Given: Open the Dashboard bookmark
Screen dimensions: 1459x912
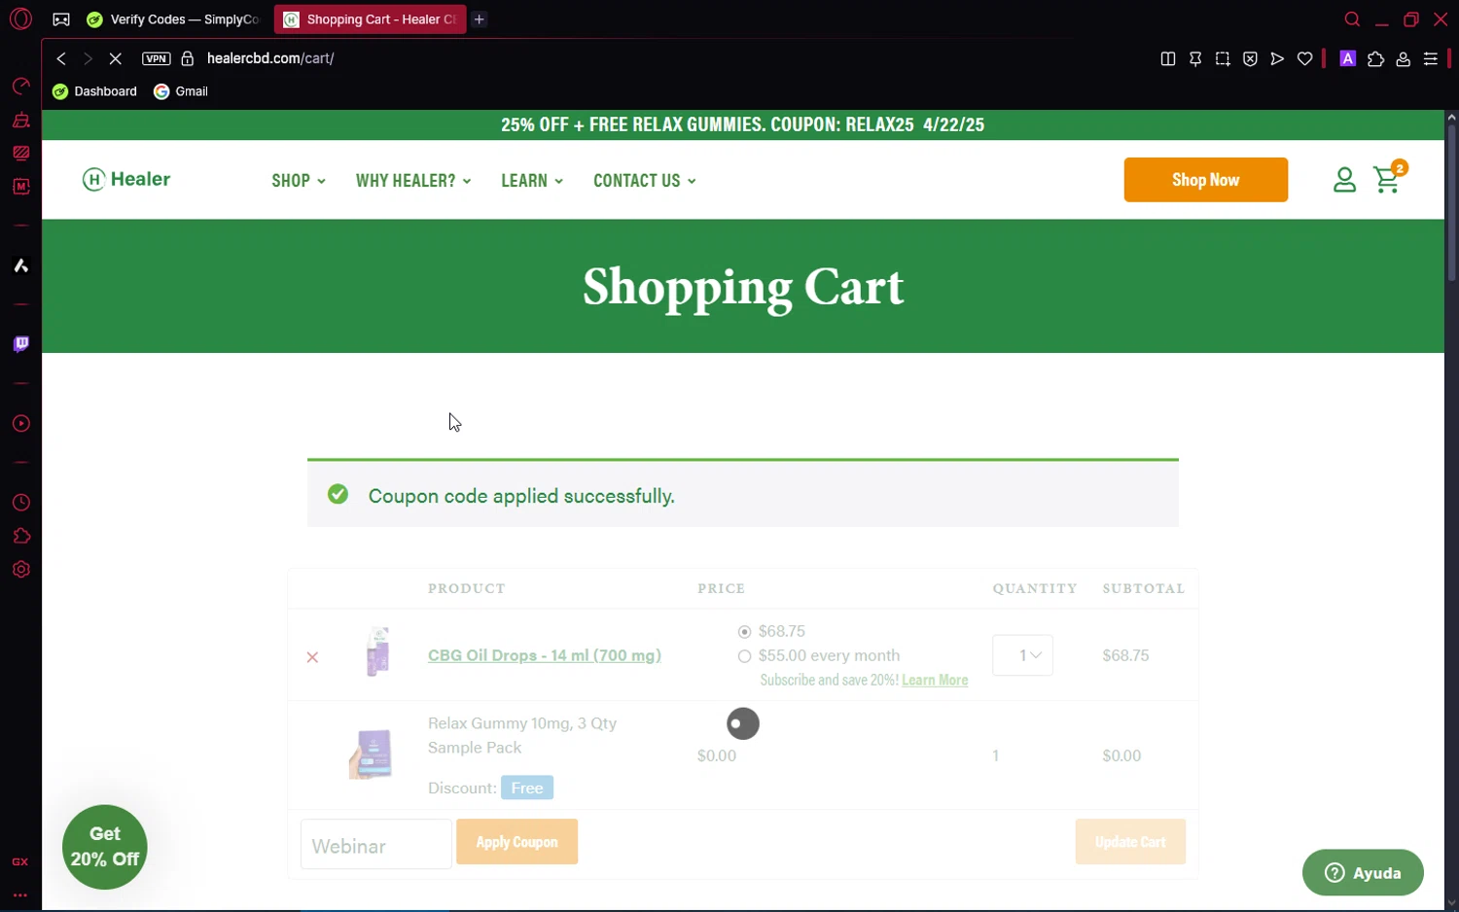Looking at the screenshot, I should tap(94, 91).
